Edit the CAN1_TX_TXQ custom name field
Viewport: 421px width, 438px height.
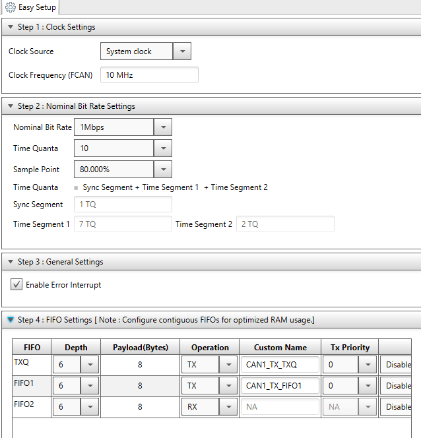point(280,365)
